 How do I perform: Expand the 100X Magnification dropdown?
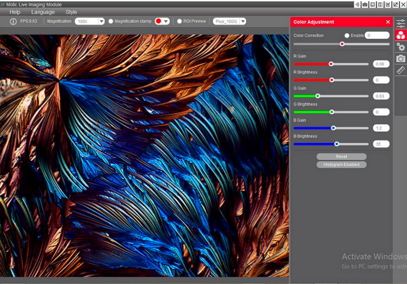pos(89,21)
